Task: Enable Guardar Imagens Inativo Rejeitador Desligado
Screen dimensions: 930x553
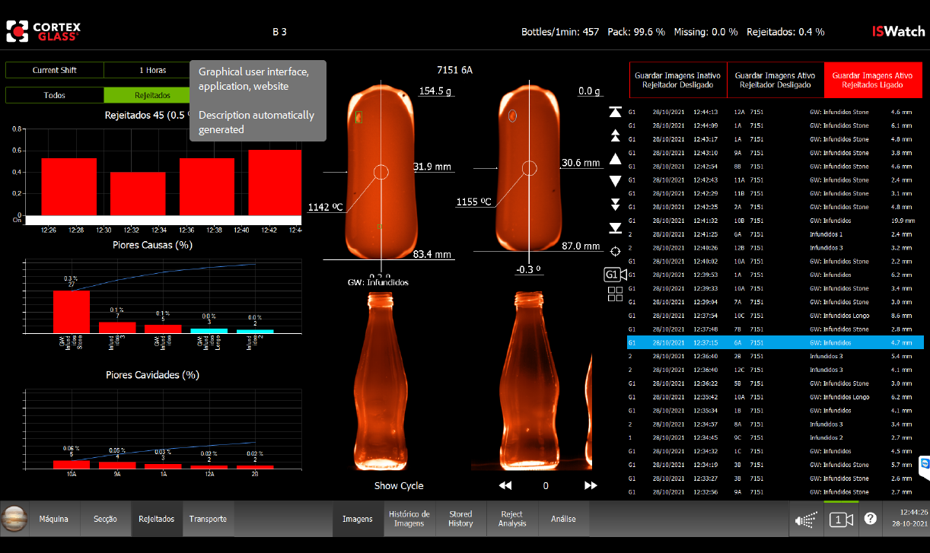Action: (x=677, y=80)
